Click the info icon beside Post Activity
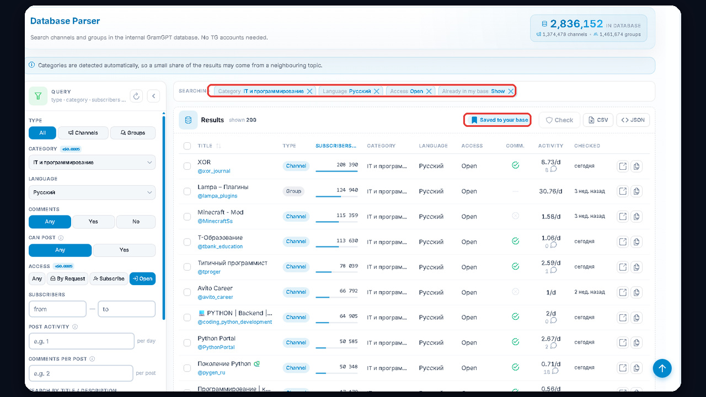Viewport: 706px width, 397px height. [75, 326]
